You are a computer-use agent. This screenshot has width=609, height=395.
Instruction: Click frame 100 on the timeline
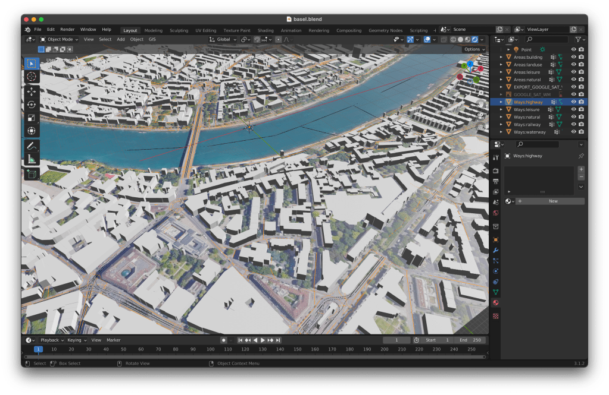click(x=210, y=349)
